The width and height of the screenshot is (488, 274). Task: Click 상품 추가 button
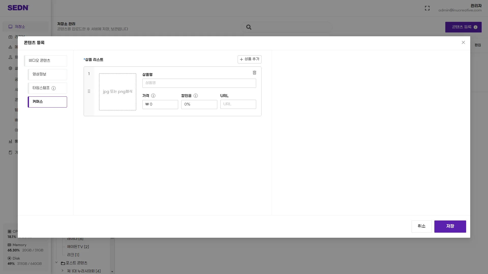[249, 59]
